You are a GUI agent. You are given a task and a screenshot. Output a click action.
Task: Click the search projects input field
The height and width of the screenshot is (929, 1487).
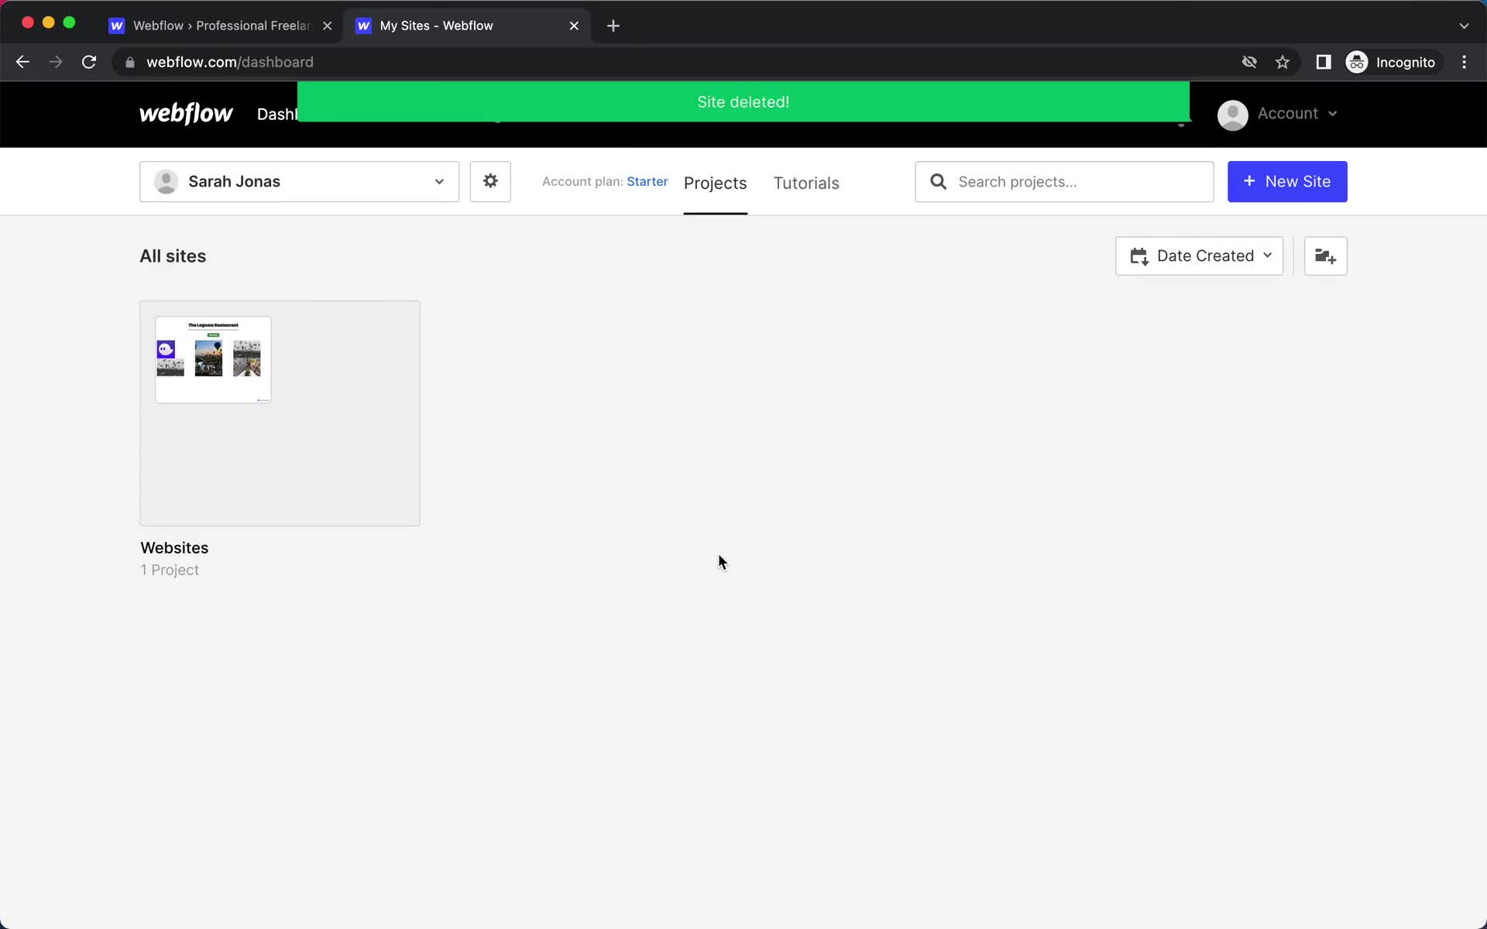pos(1064,181)
